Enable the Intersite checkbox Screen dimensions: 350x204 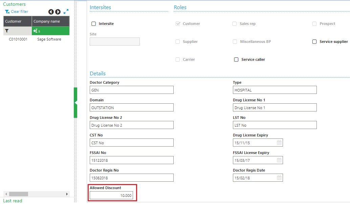point(93,24)
